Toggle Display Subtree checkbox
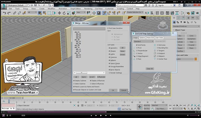 click(x=74, y=81)
